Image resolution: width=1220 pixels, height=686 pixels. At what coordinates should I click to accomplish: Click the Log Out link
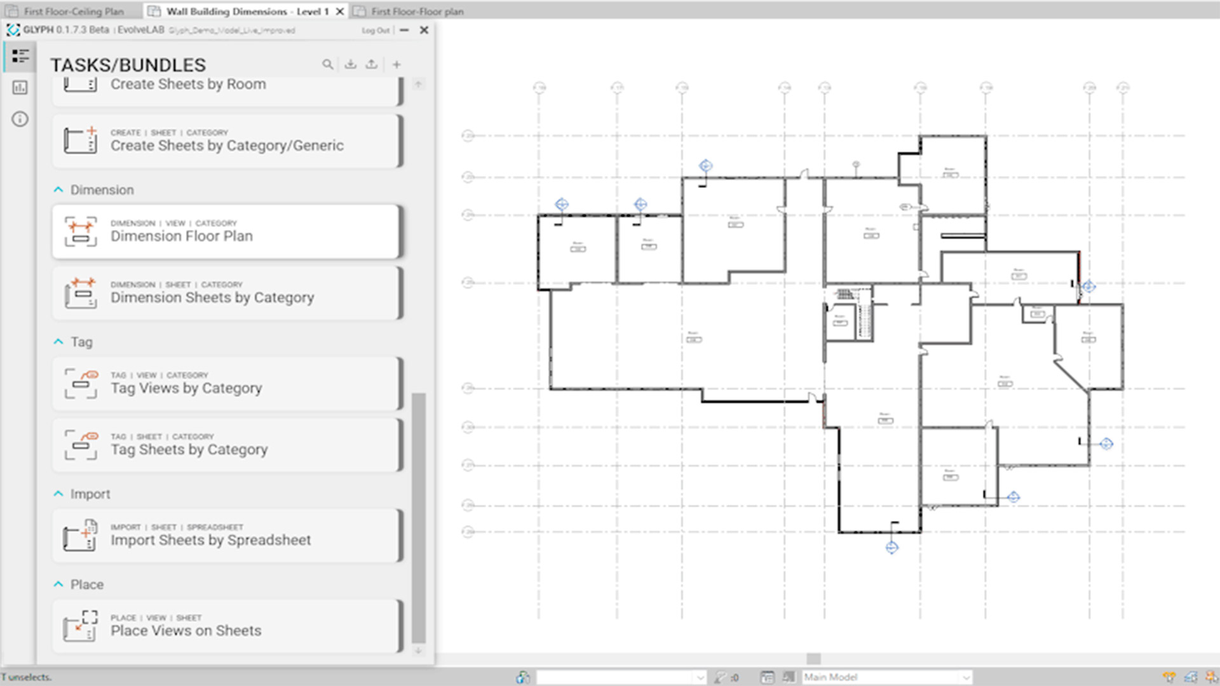[x=375, y=30]
